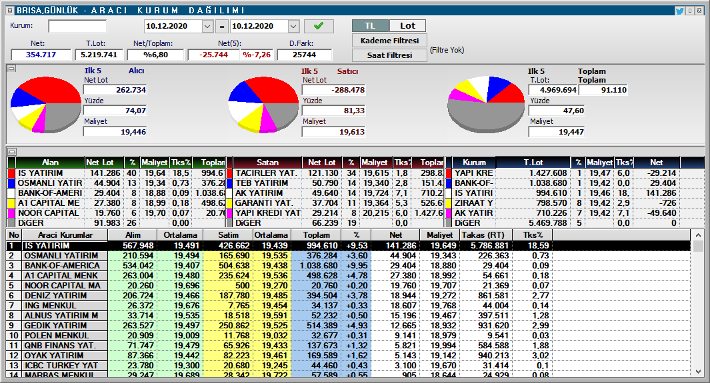Image resolution: width=710 pixels, height=383 pixels.
Task: Sort sellers by Satan column header
Action: (267, 163)
